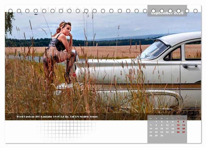The width and height of the screenshot is (206, 148).
Task: Select date 9 in the calendar
Action: (x=162, y=125)
